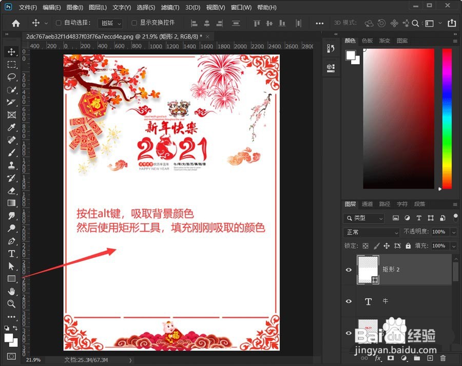Open Move tool preset picker arrow
The height and width of the screenshot is (366, 462).
[46, 23]
